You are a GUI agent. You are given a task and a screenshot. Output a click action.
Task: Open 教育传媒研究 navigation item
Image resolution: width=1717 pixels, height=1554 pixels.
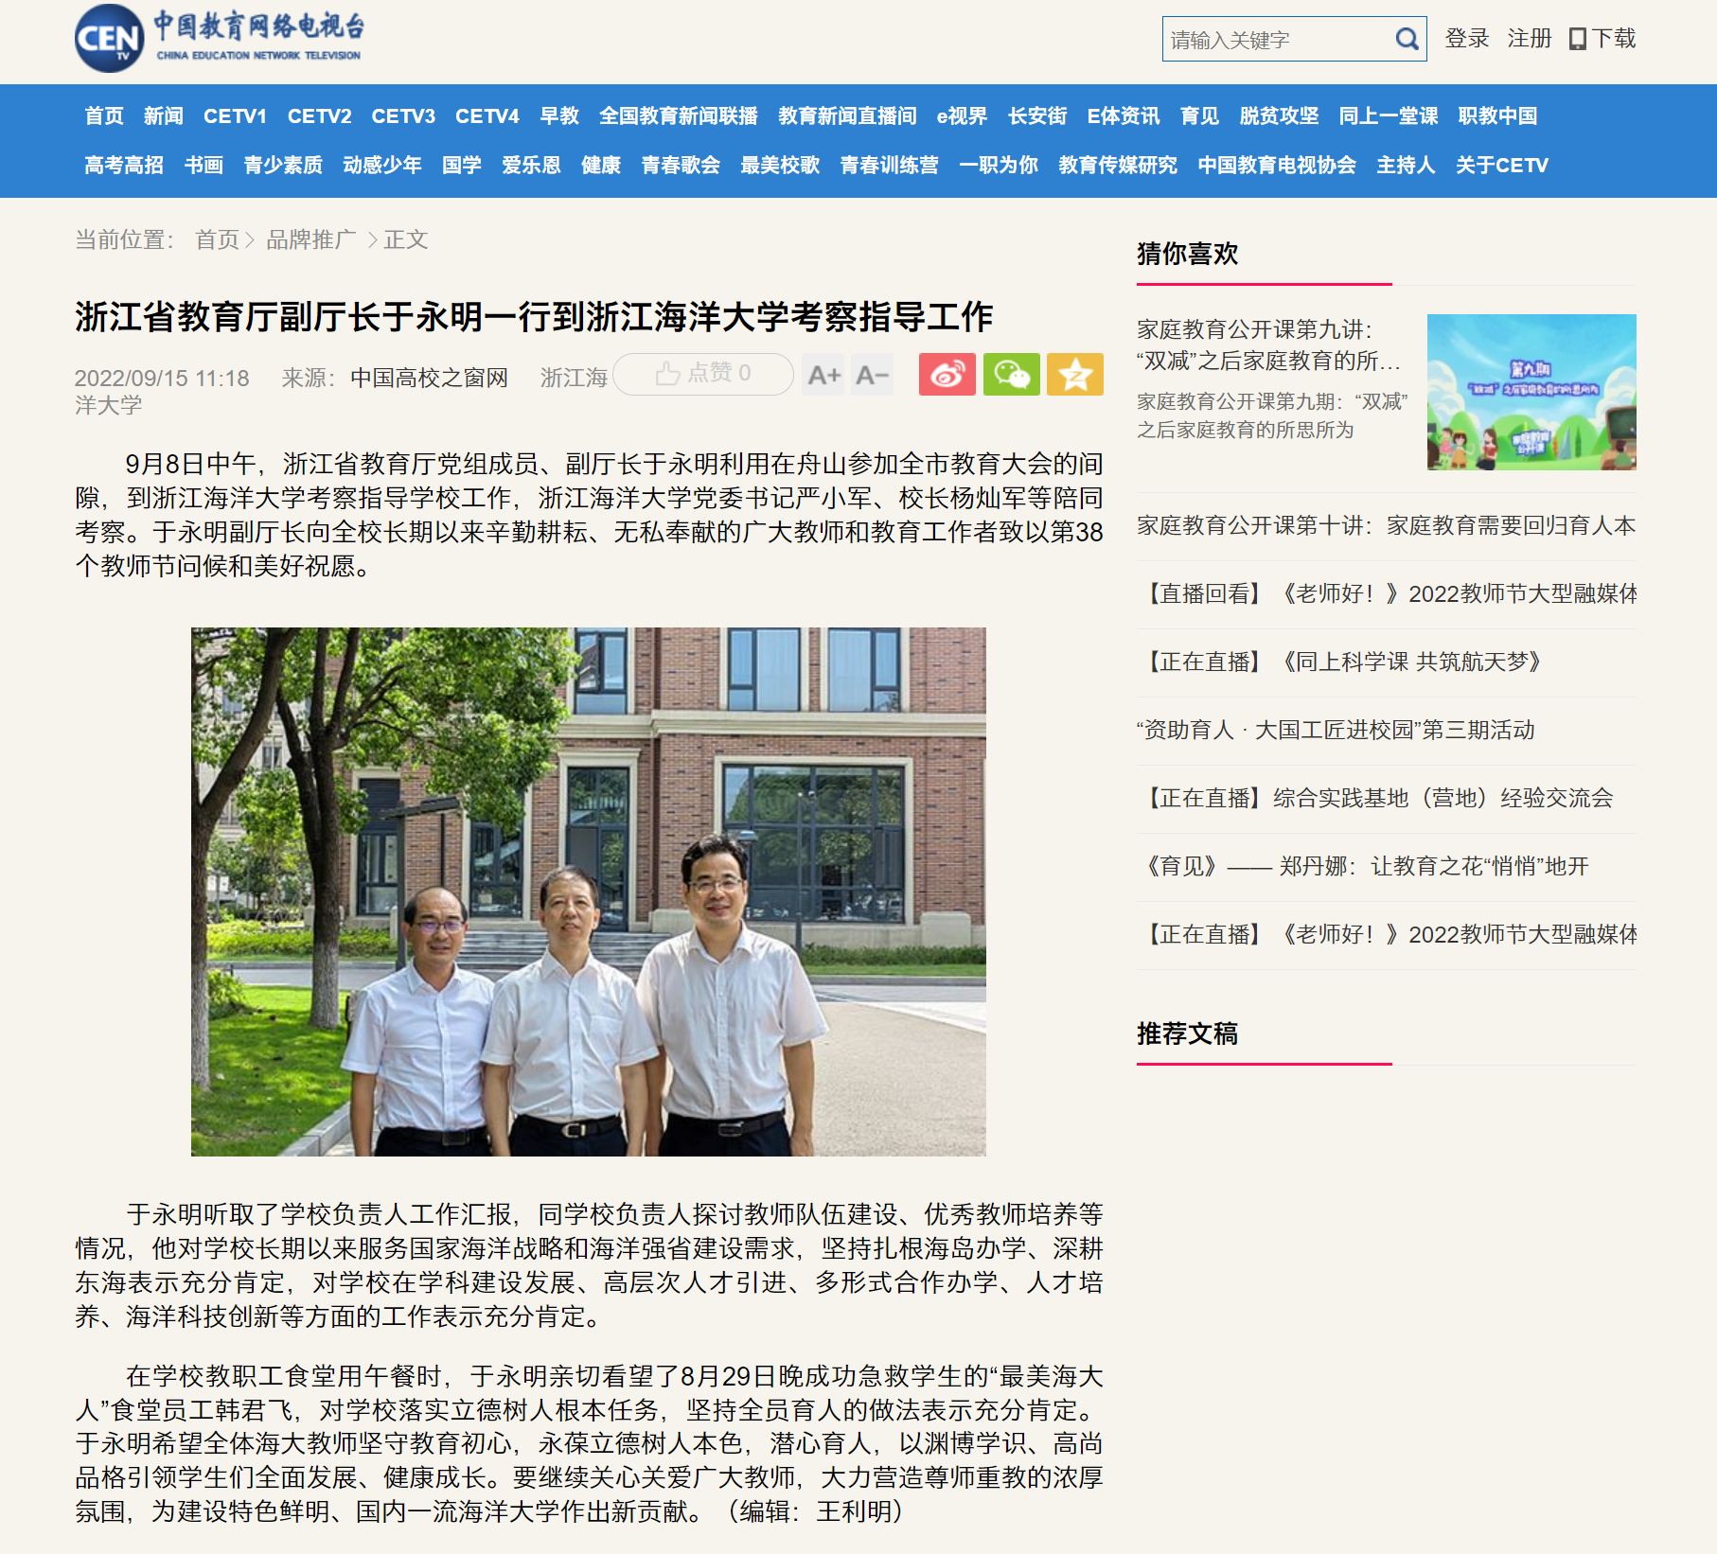pyautogui.click(x=1118, y=165)
